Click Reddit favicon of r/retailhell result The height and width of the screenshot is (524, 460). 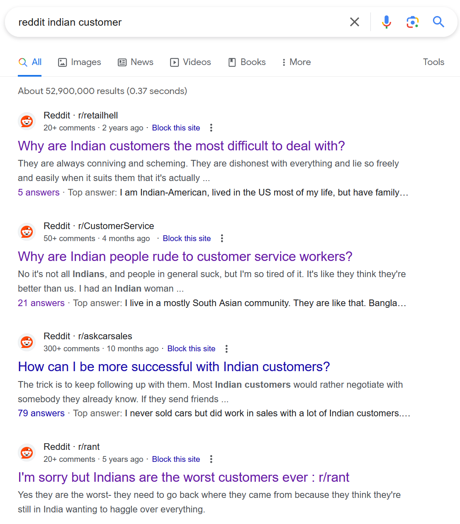coord(27,121)
